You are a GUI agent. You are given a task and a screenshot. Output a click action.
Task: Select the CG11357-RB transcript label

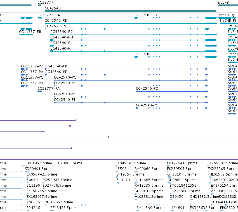point(30,32)
